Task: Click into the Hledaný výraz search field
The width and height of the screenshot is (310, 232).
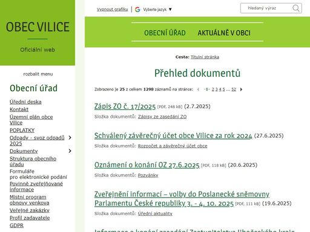Action: coord(266,8)
